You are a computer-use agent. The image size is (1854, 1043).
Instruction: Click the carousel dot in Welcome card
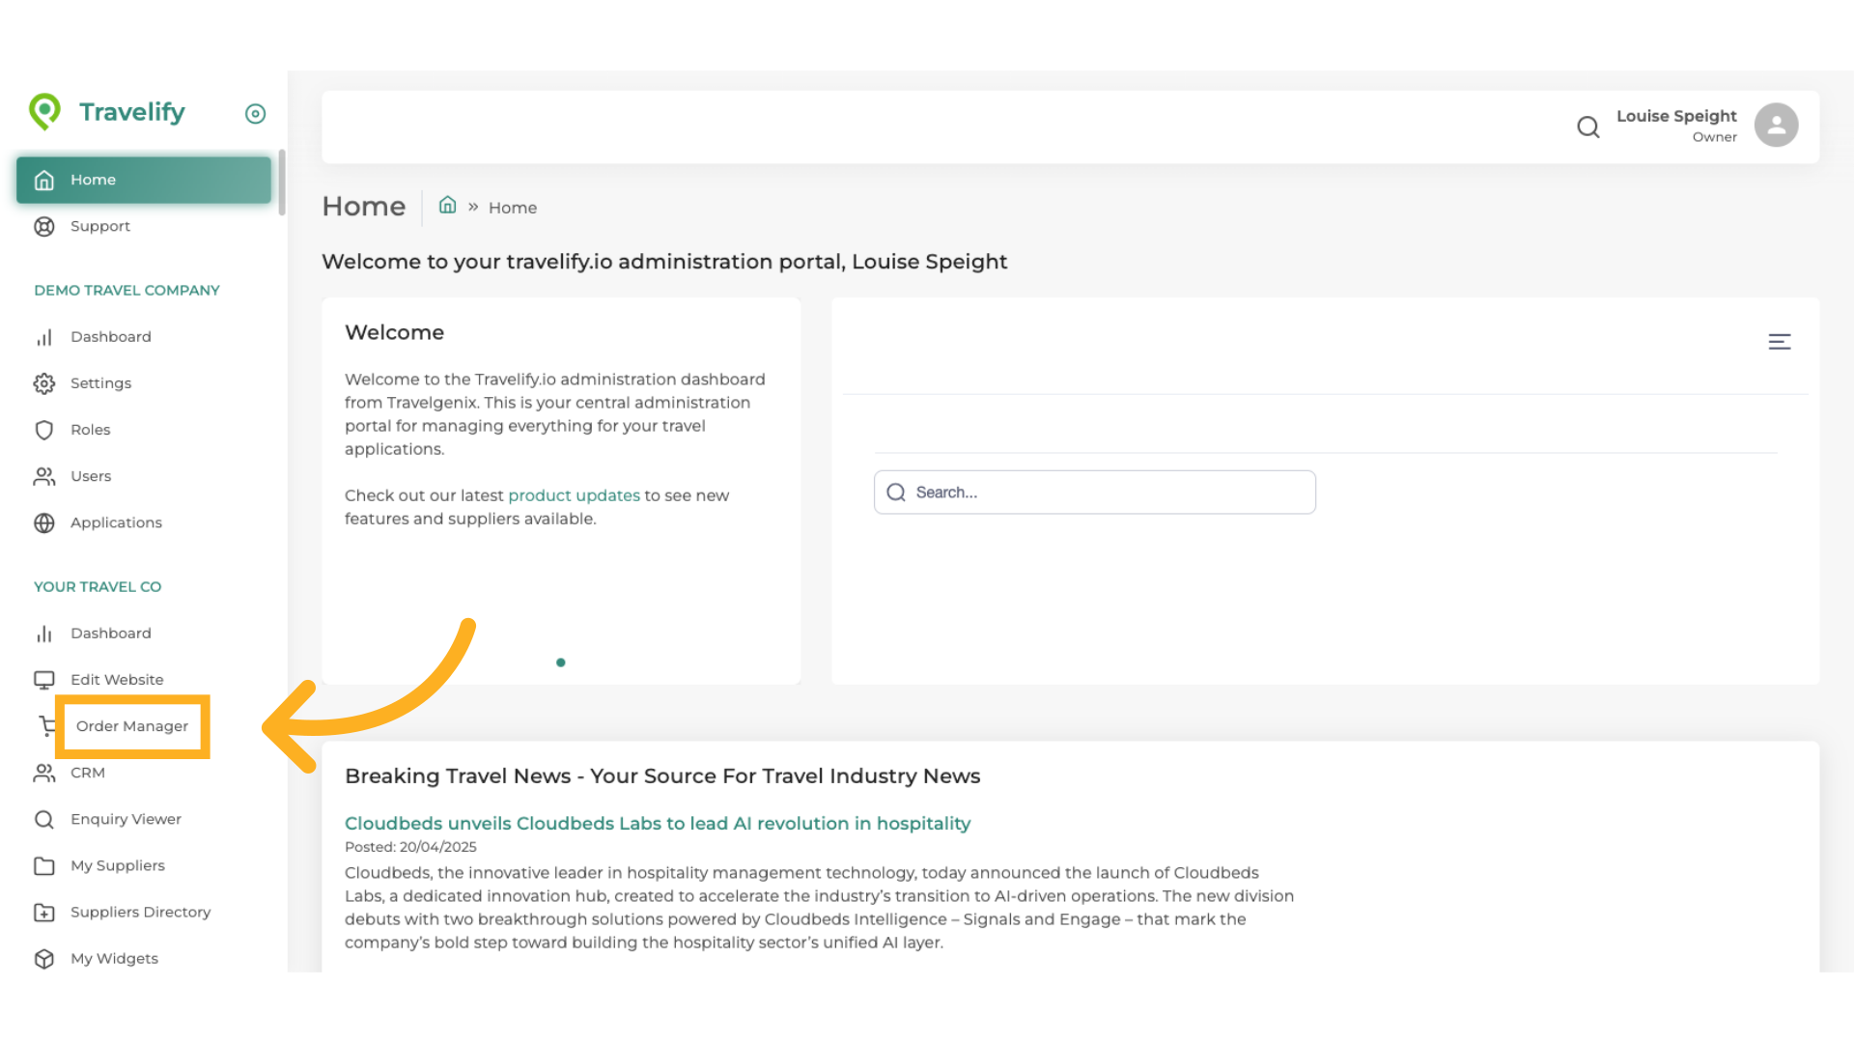click(561, 662)
